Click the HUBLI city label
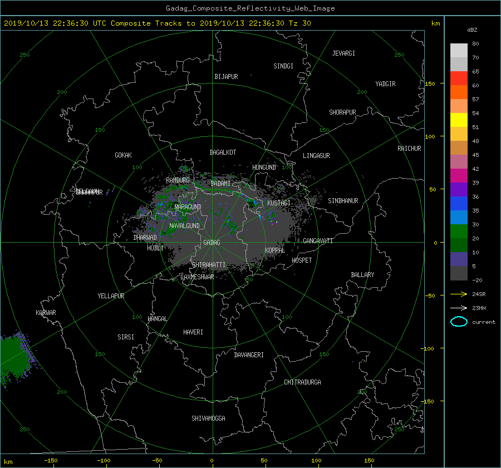 pos(155,248)
